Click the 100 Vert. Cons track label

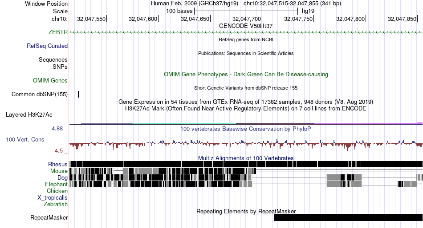pyautogui.click(x=25, y=140)
